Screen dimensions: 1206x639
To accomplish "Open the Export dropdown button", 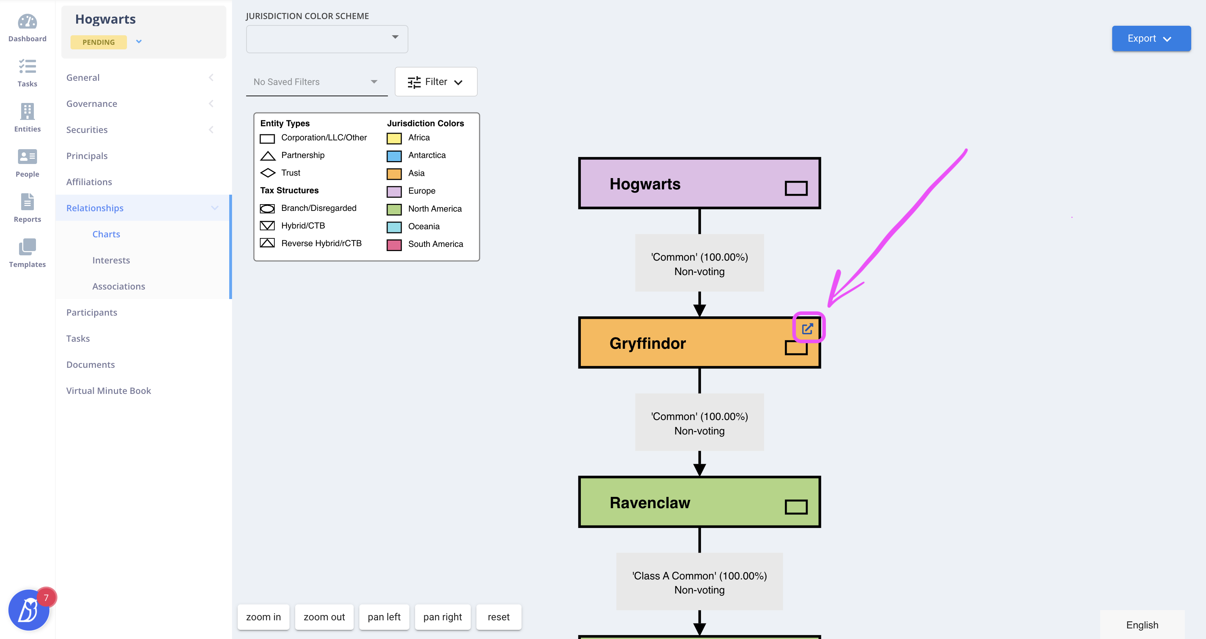I will click(1151, 38).
